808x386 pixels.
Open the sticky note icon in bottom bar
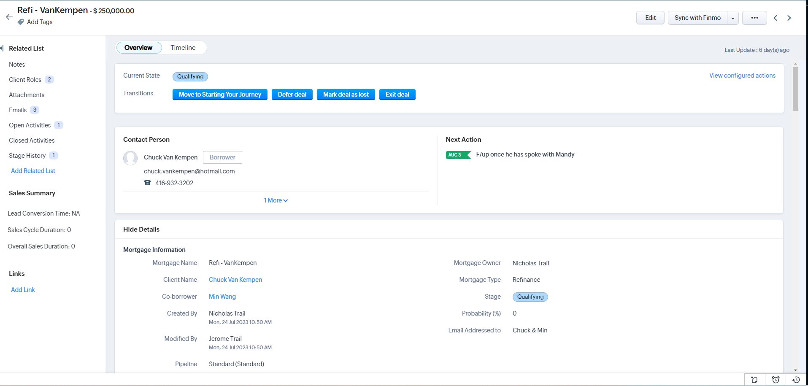point(754,380)
